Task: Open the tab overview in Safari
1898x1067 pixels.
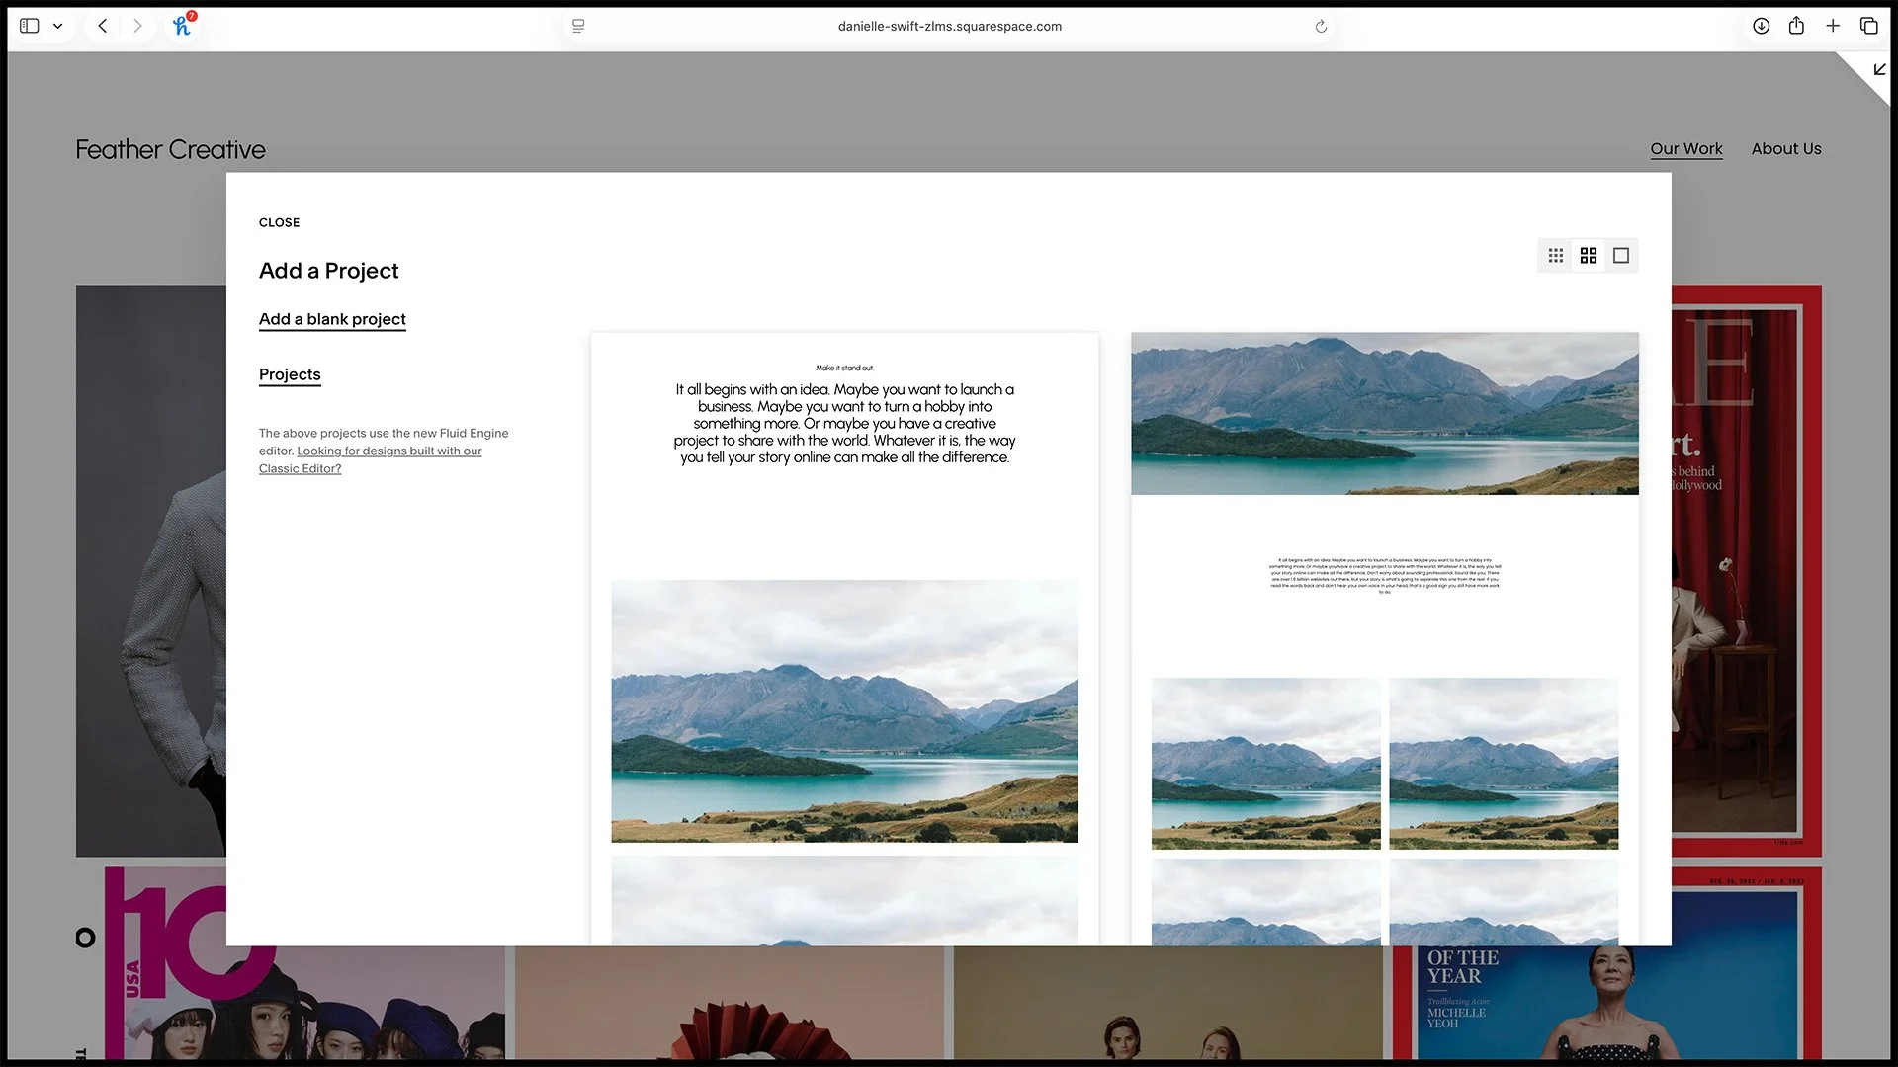Action: pos(1869,26)
